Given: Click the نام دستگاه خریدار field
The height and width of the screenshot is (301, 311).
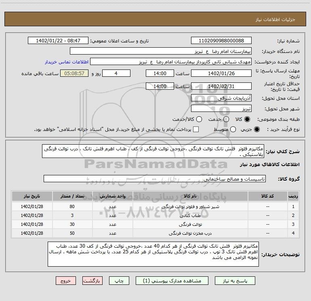Looking at the screenshot, I should click(161, 51).
